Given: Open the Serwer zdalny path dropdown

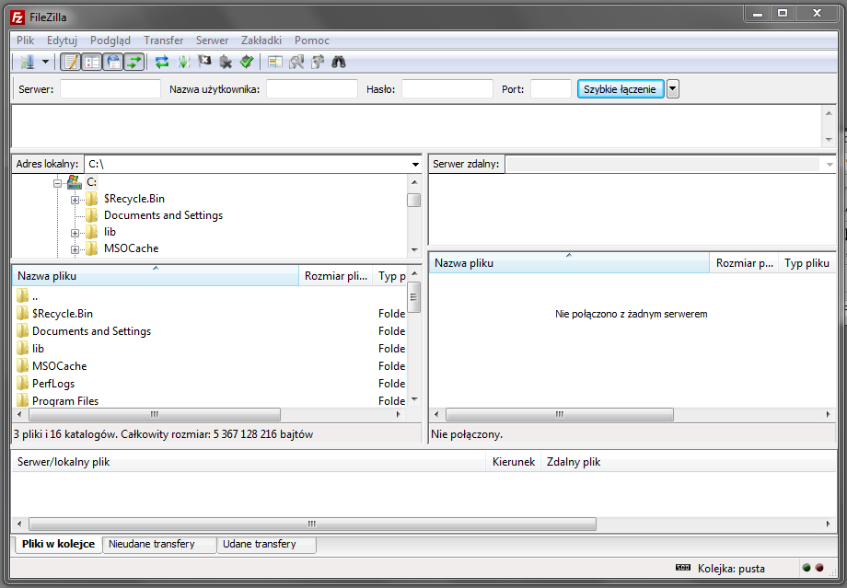Looking at the screenshot, I should pos(830,164).
